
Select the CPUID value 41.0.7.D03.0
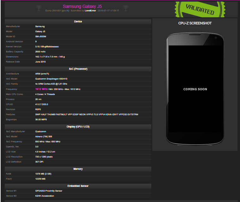click(42, 104)
